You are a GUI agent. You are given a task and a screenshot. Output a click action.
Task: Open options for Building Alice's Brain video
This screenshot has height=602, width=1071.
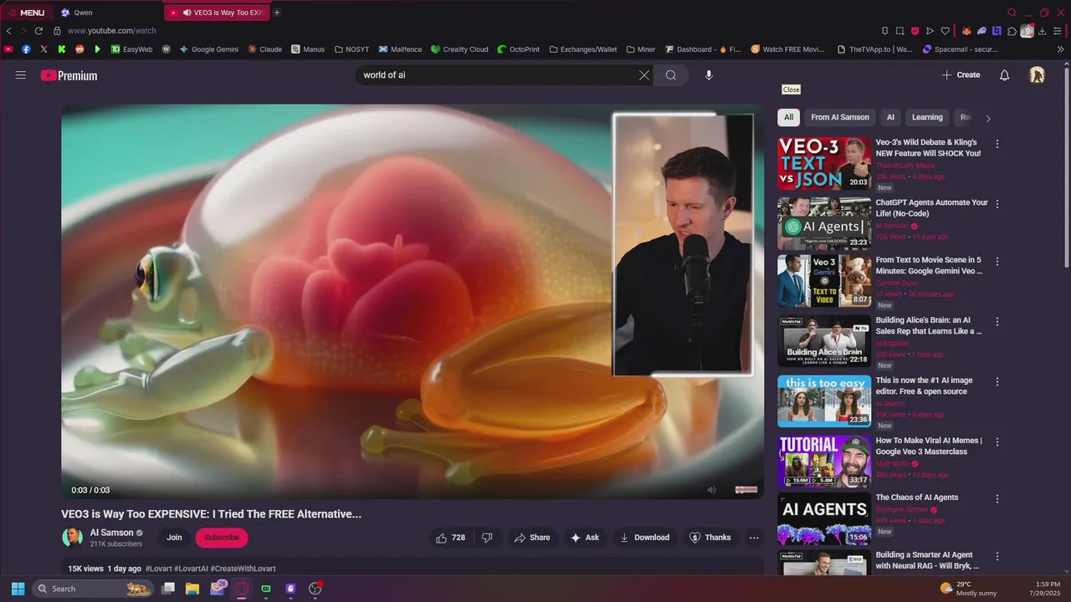coord(997,321)
